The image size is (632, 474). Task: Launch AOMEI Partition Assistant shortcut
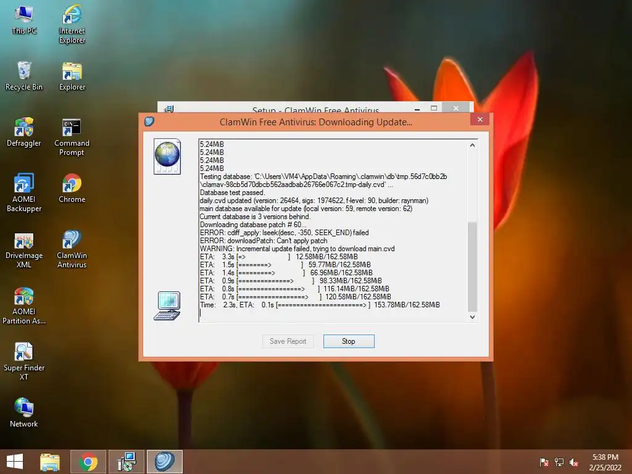(24, 306)
